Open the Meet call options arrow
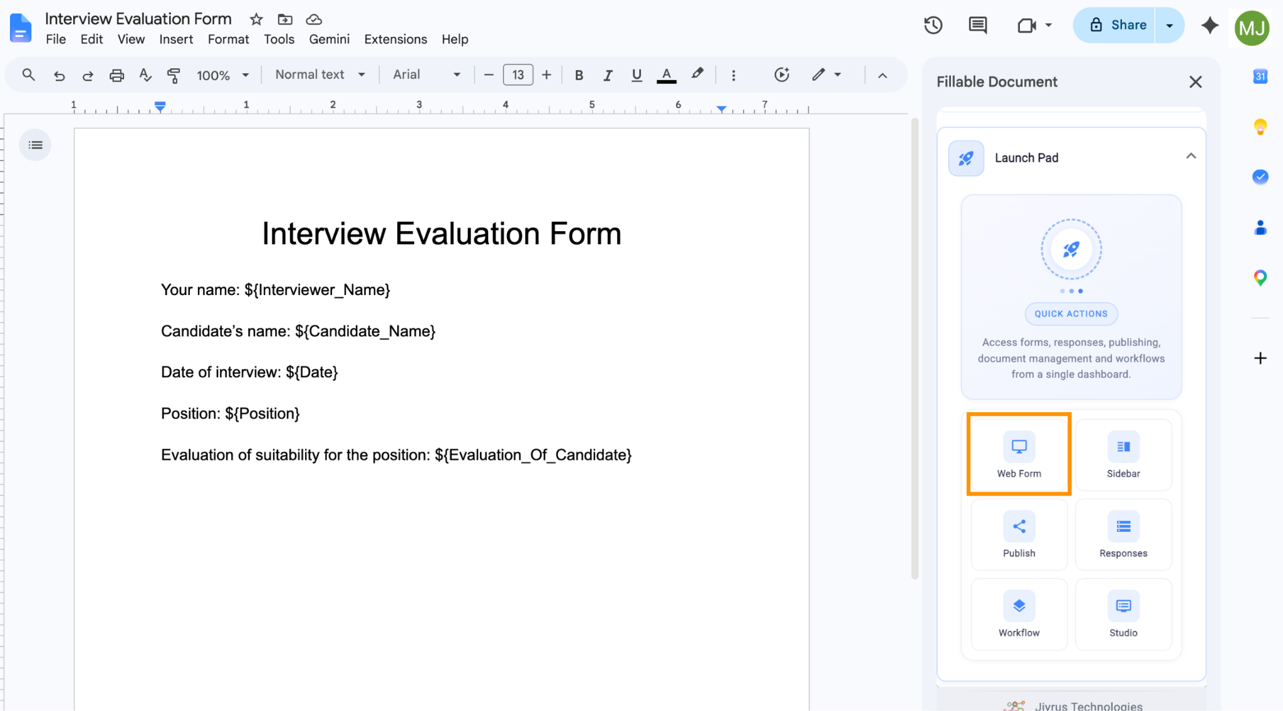Image resolution: width=1283 pixels, height=711 pixels. click(x=1049, y=26)
